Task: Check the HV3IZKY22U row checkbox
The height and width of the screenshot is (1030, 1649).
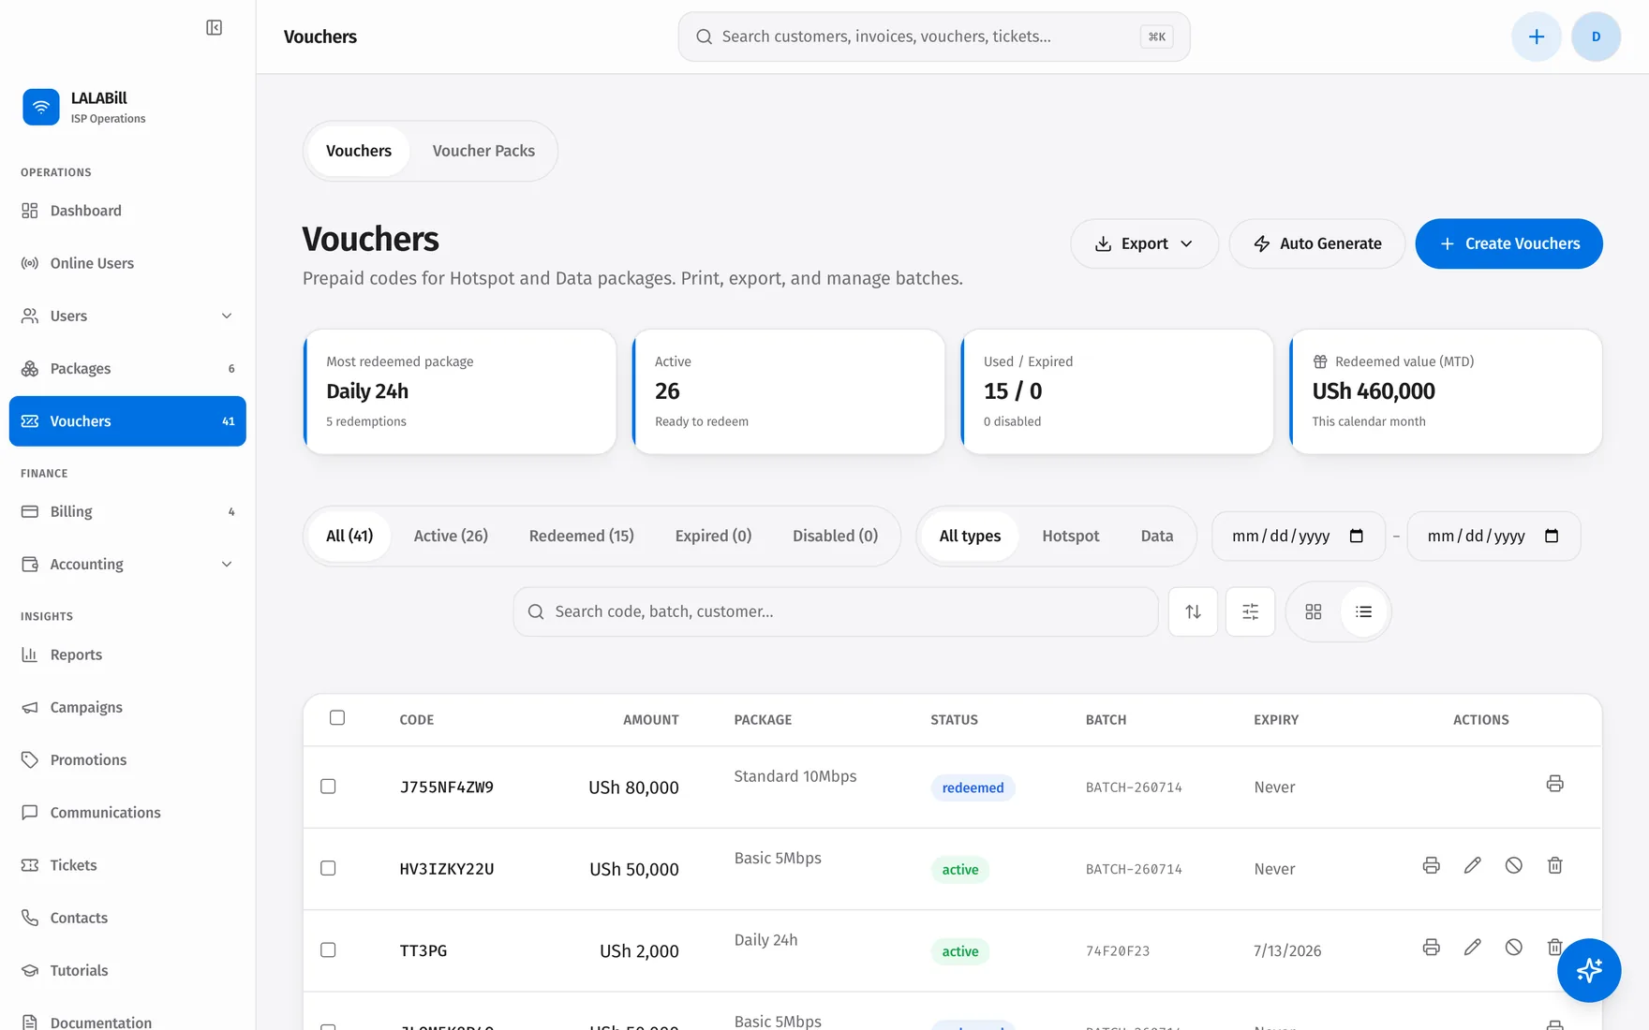Action: click(x=328, y=868)
